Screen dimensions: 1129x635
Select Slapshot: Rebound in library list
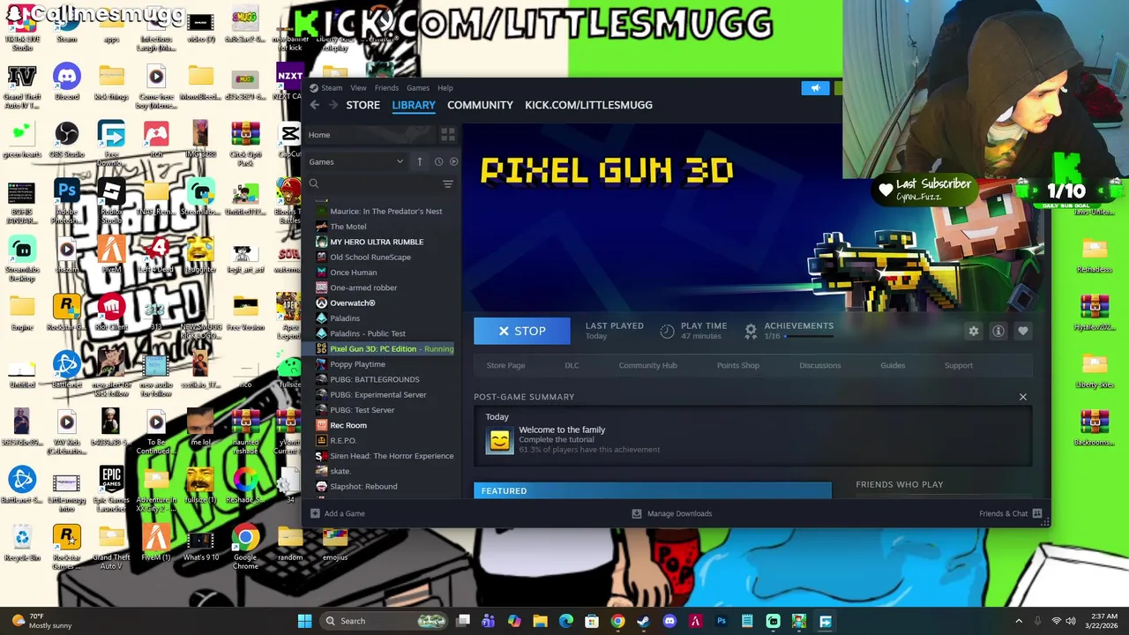363,486
